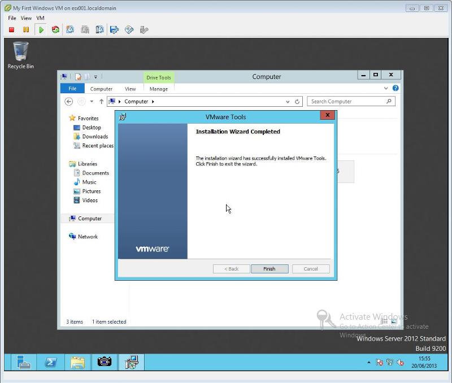
Task: Click the blue Explorer Help icon
Action: click(x=395, y=88)
